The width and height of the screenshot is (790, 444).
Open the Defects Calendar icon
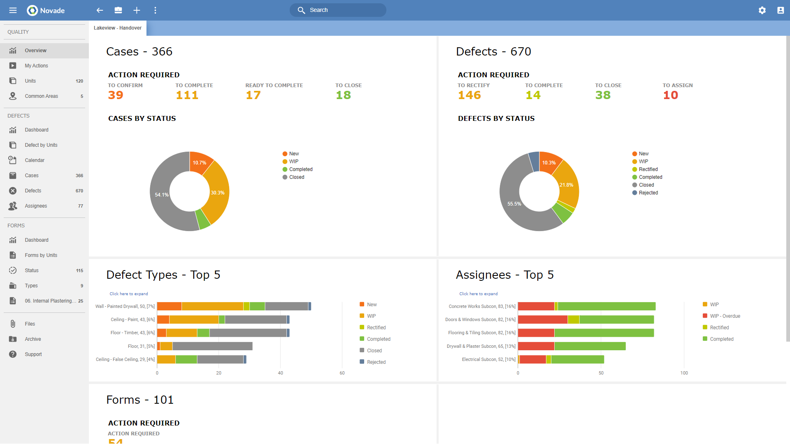pos(13,160)
